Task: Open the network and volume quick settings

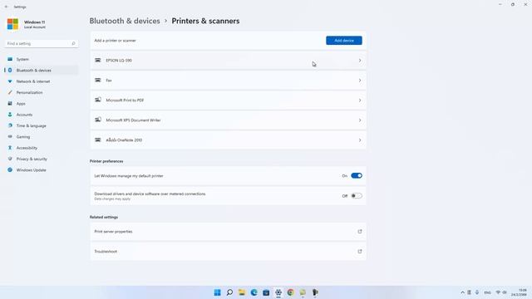Action: (501, 292)
